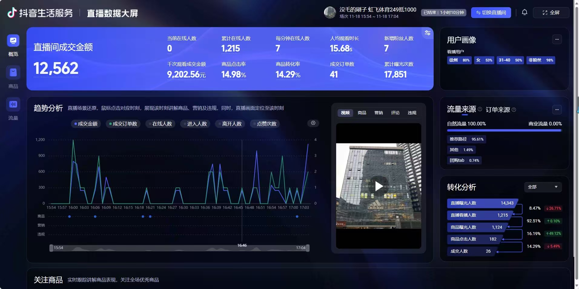Switch to the 评论 tab
579x289 pixels.
tap(395, 113)
